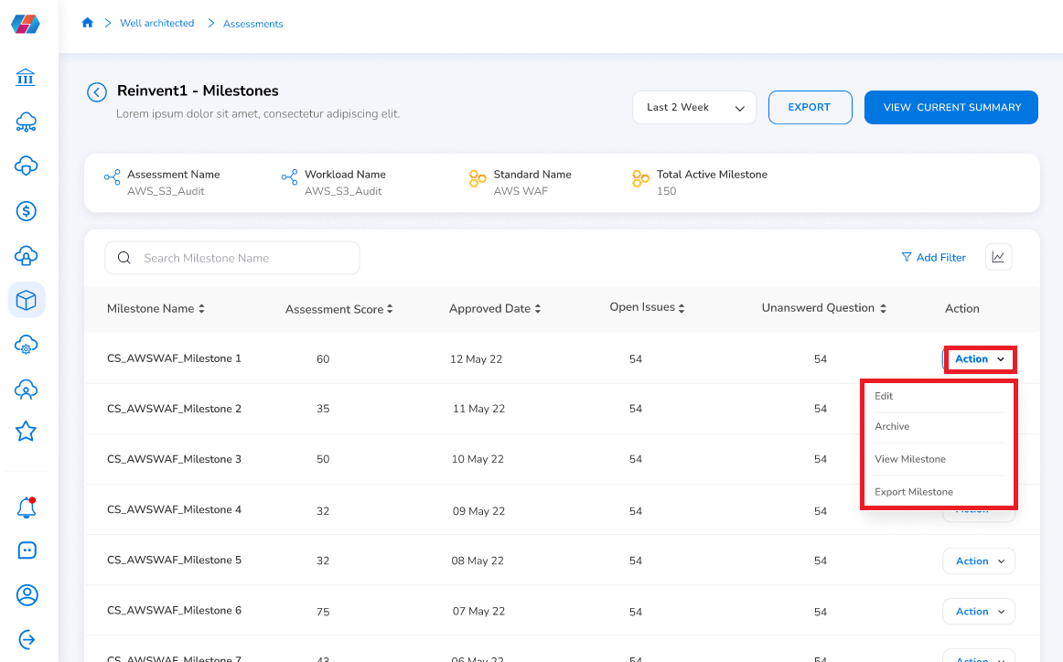Click the app logo in the sidebar

[x=26, y=25]
